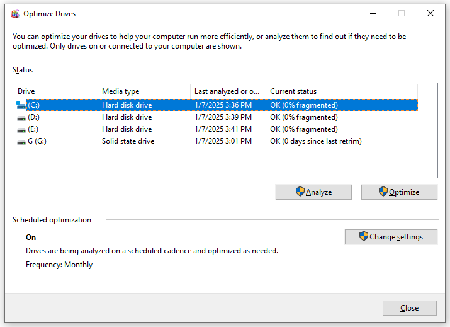Screen dimensions: 450x327
Task: Click the Optimize button
Action: tap(399, 192)
